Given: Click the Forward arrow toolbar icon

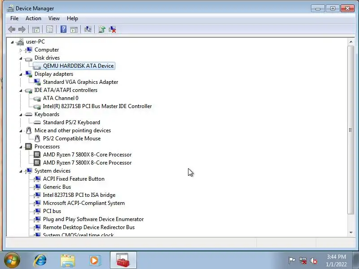Looking at the screenshot, I should pyautogui.click(x=22, y=29).
